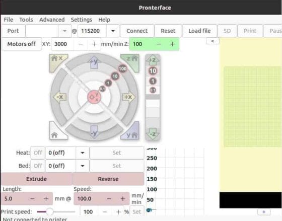Collapse the panel with the < button

coord(213,41)
